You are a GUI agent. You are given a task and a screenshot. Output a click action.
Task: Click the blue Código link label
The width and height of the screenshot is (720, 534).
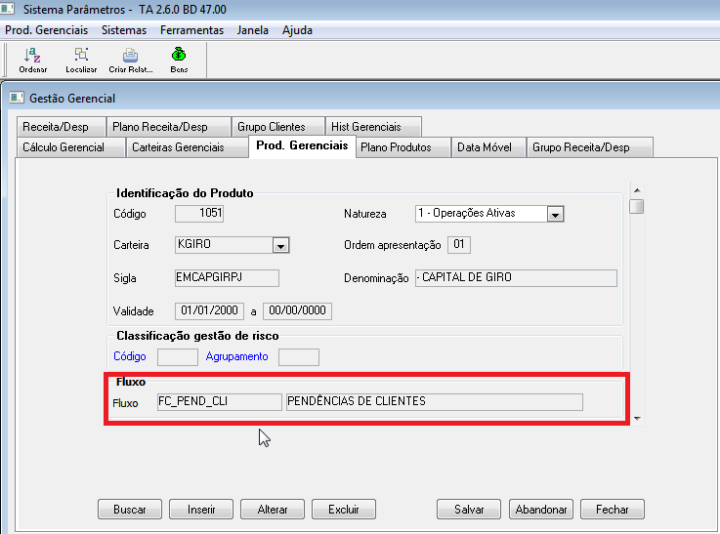pyautogui.click(x=130, y=356)
